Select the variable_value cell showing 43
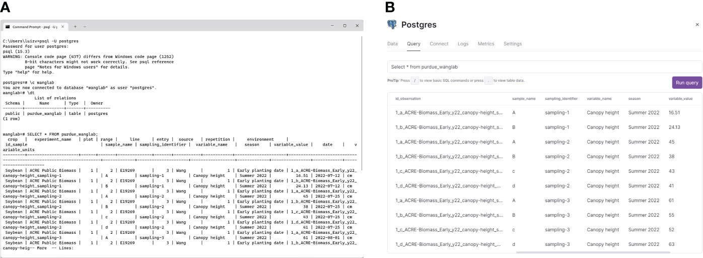The image size is (703, 258). (671, 171)
